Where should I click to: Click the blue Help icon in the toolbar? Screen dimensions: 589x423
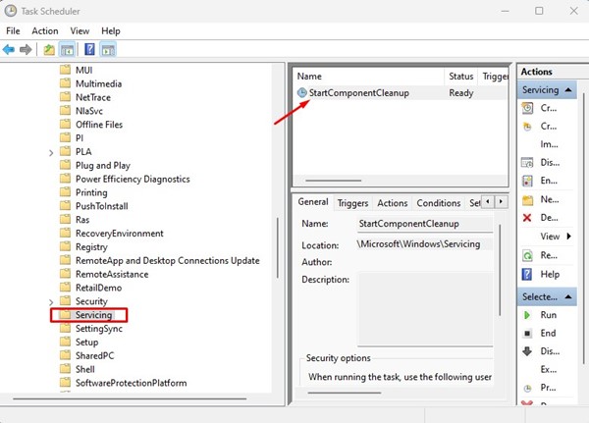click(89, 49)
